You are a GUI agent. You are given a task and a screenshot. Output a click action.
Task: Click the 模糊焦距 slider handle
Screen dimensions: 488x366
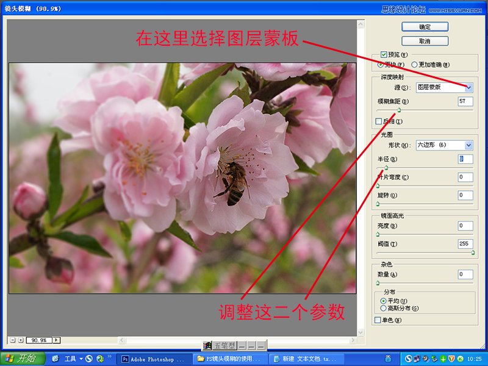point(399,110)
